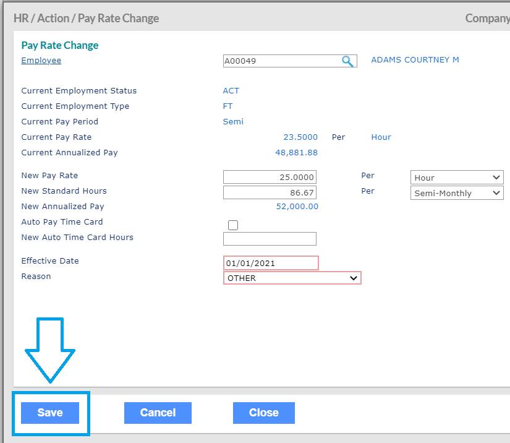Click the employee search magnifier icon
The height and width of the screenshot is (443, 510).
tap(348, 61)
